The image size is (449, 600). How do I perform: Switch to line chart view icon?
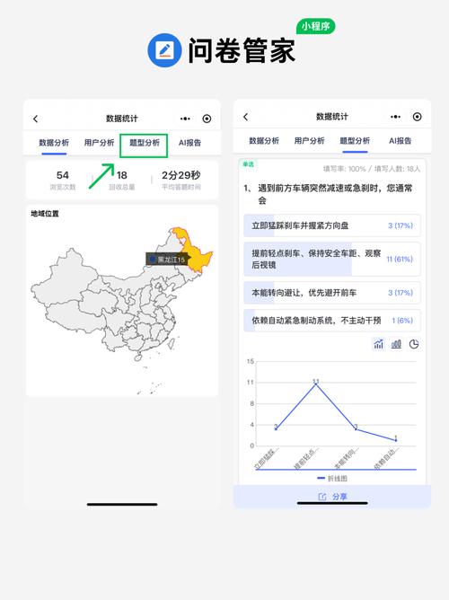(378, 344)
